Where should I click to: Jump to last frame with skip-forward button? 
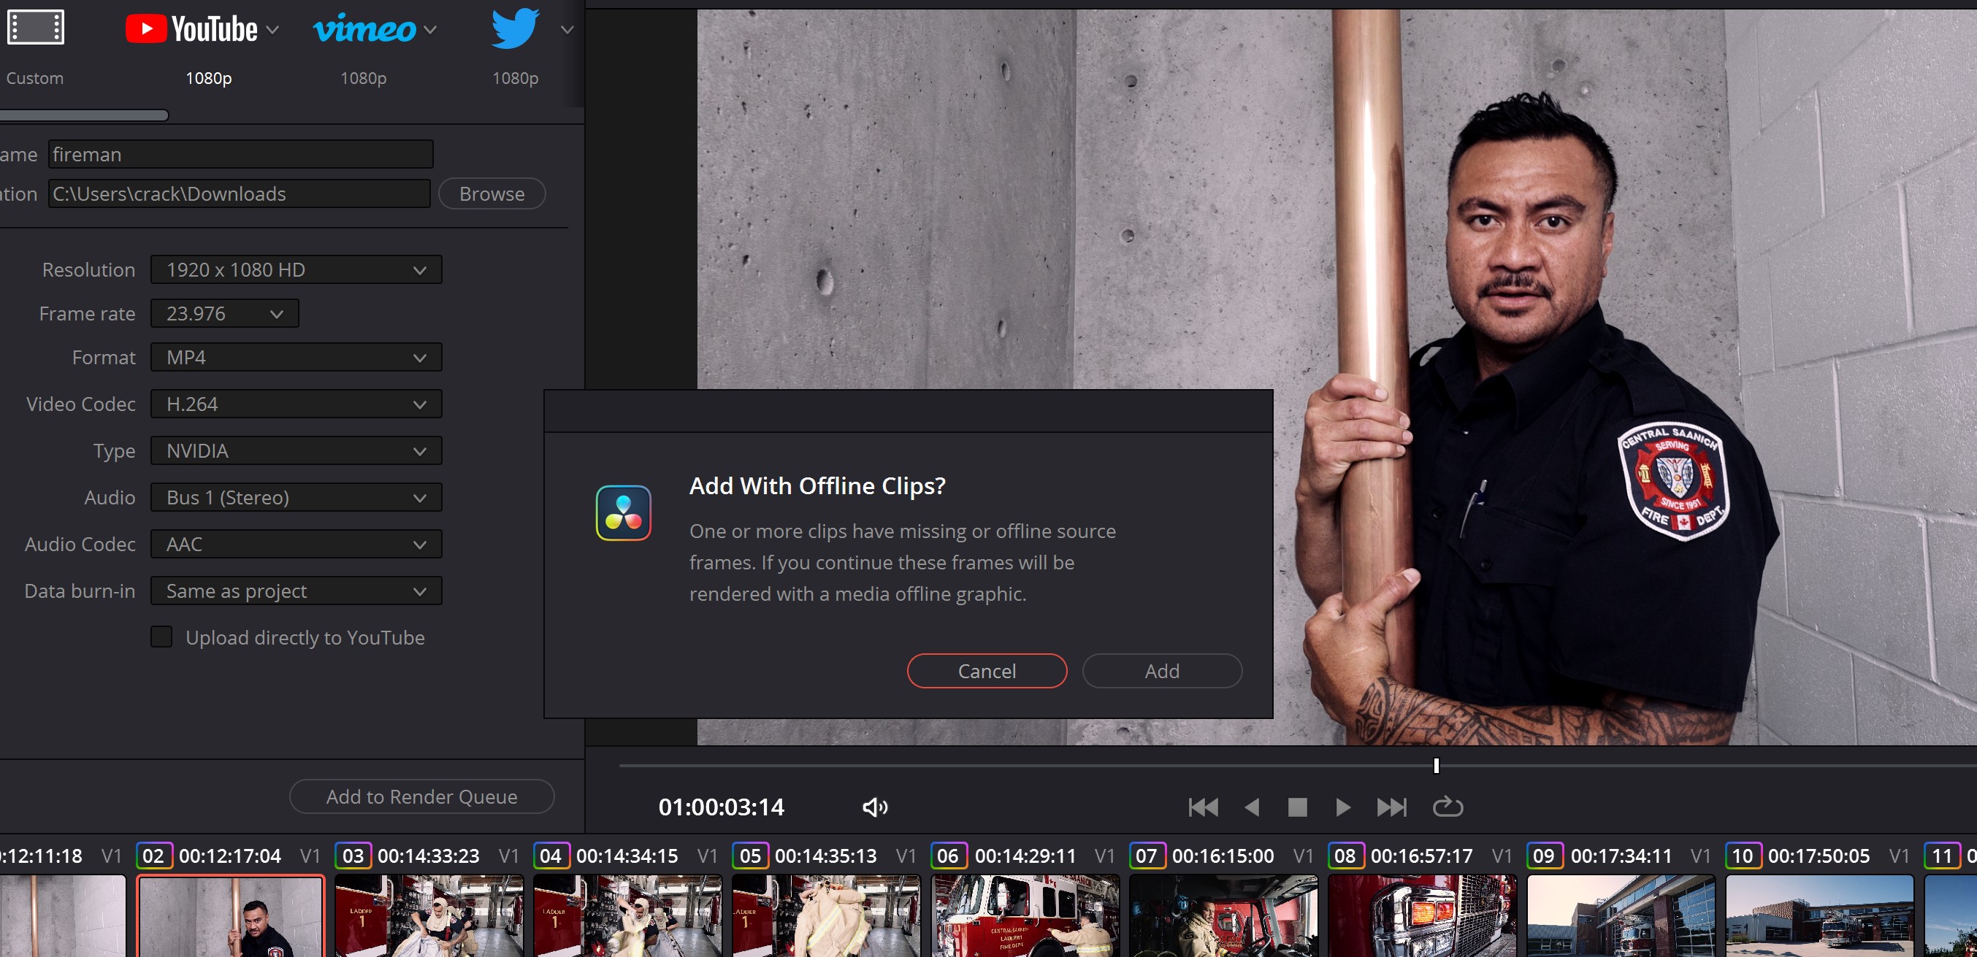[x=1391, y=807]
